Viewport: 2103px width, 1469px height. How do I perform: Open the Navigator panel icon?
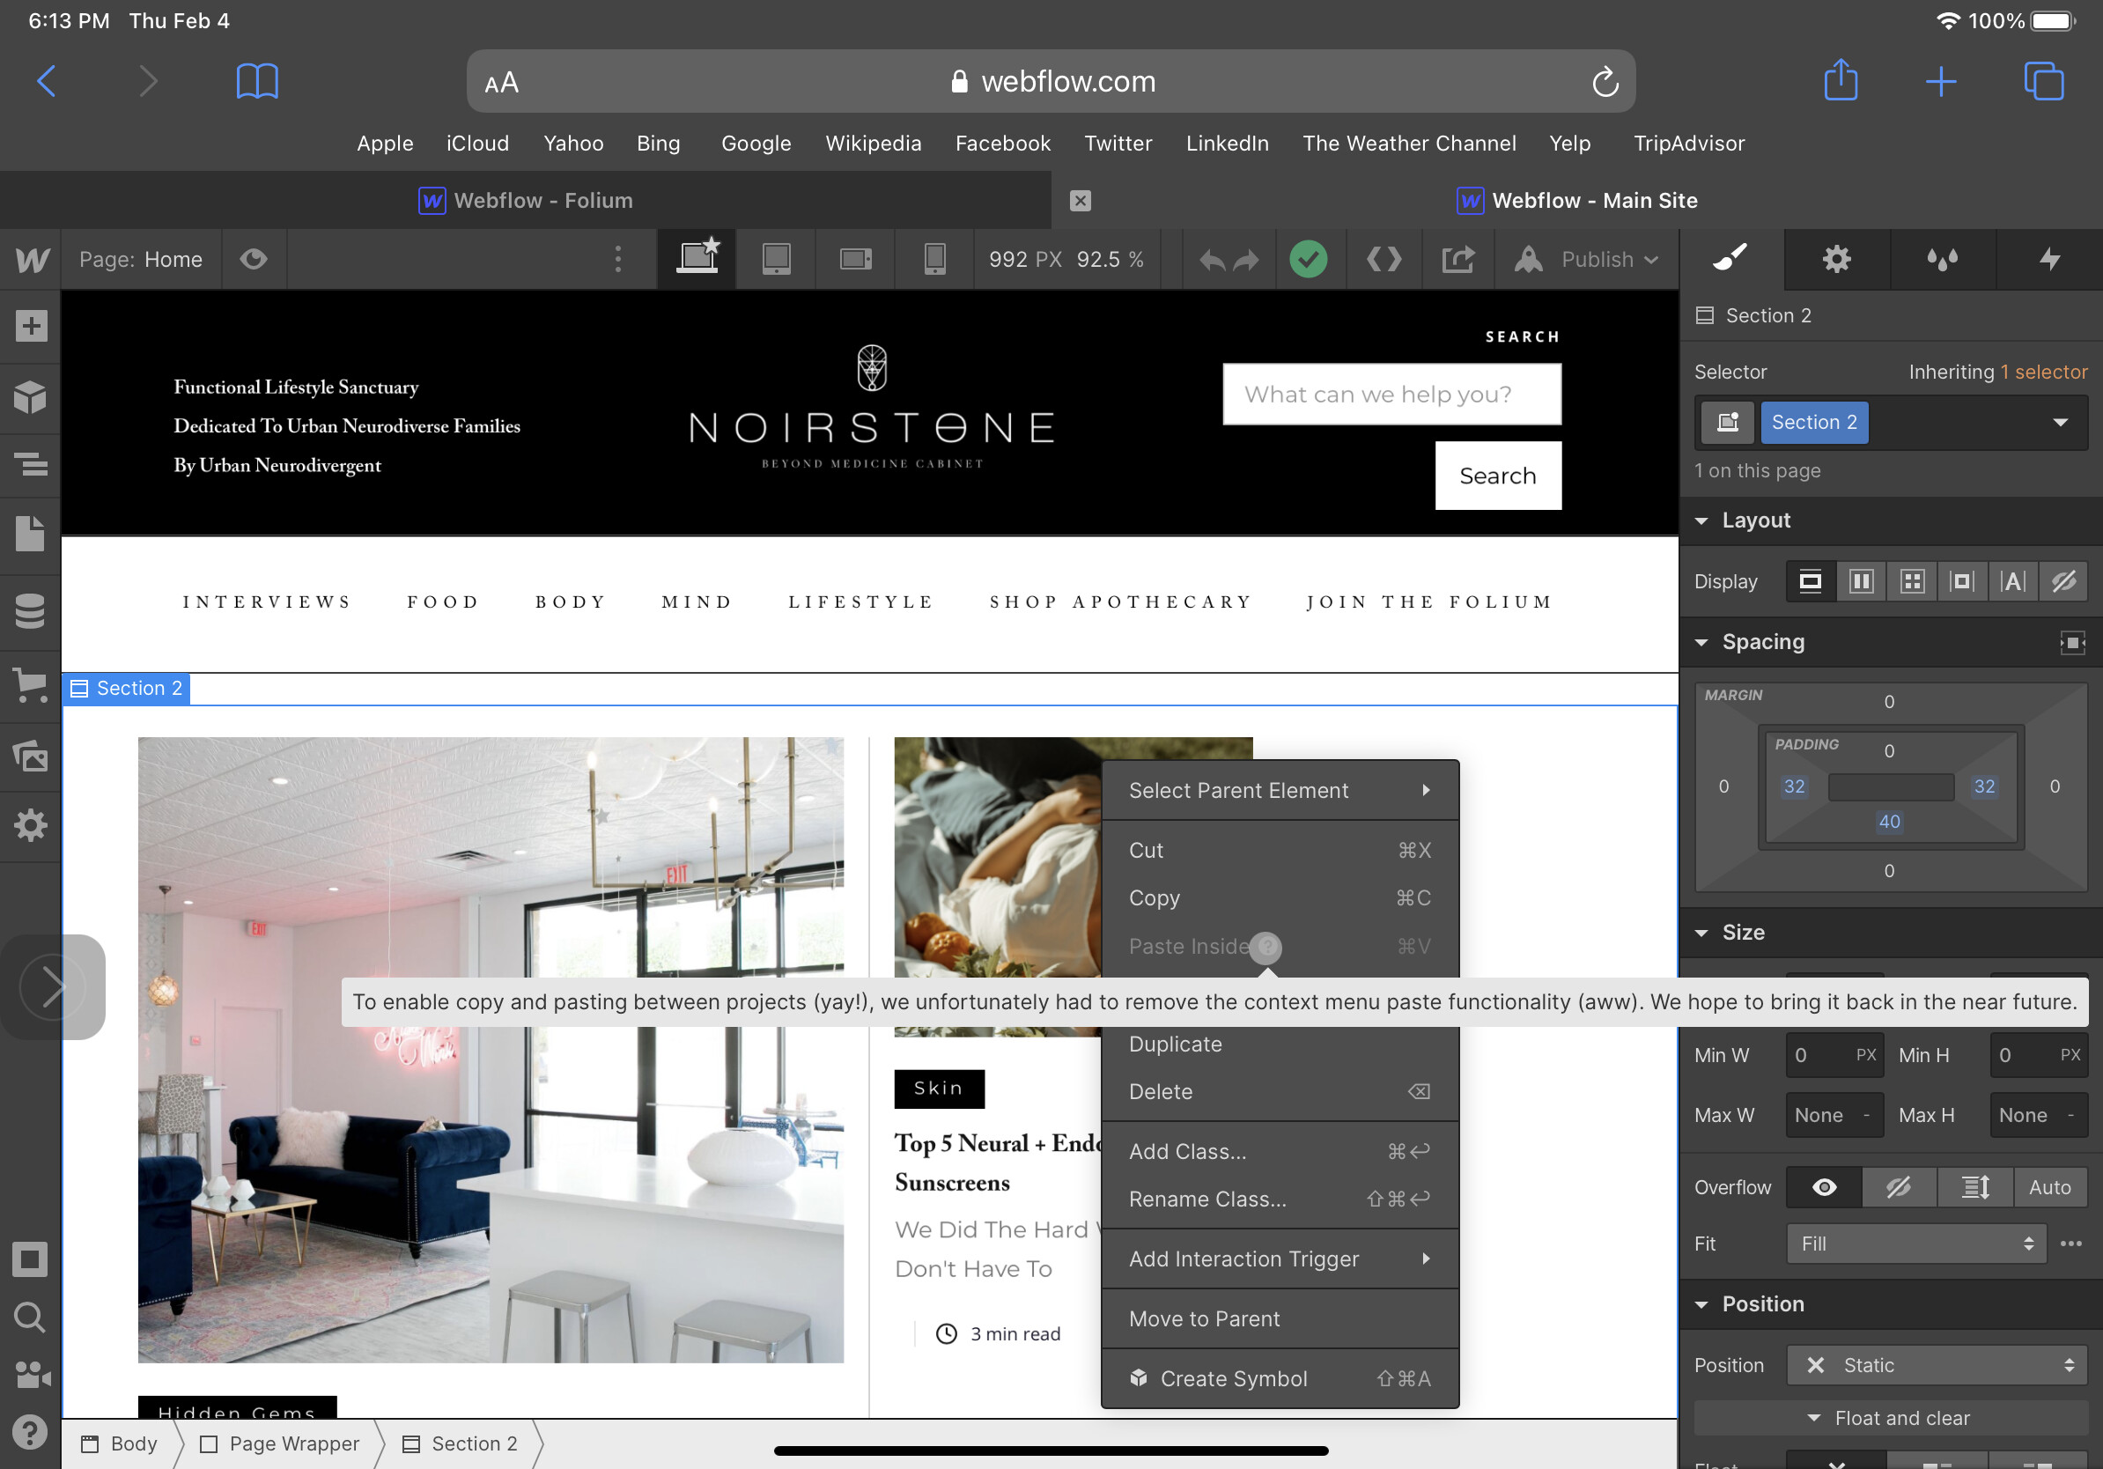click(31, 463)
